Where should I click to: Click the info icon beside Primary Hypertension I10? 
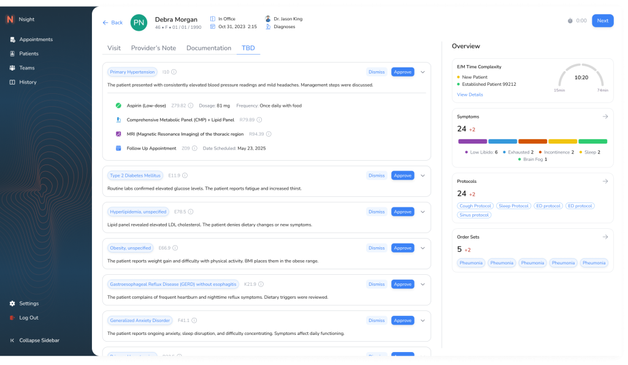point(174,72)
